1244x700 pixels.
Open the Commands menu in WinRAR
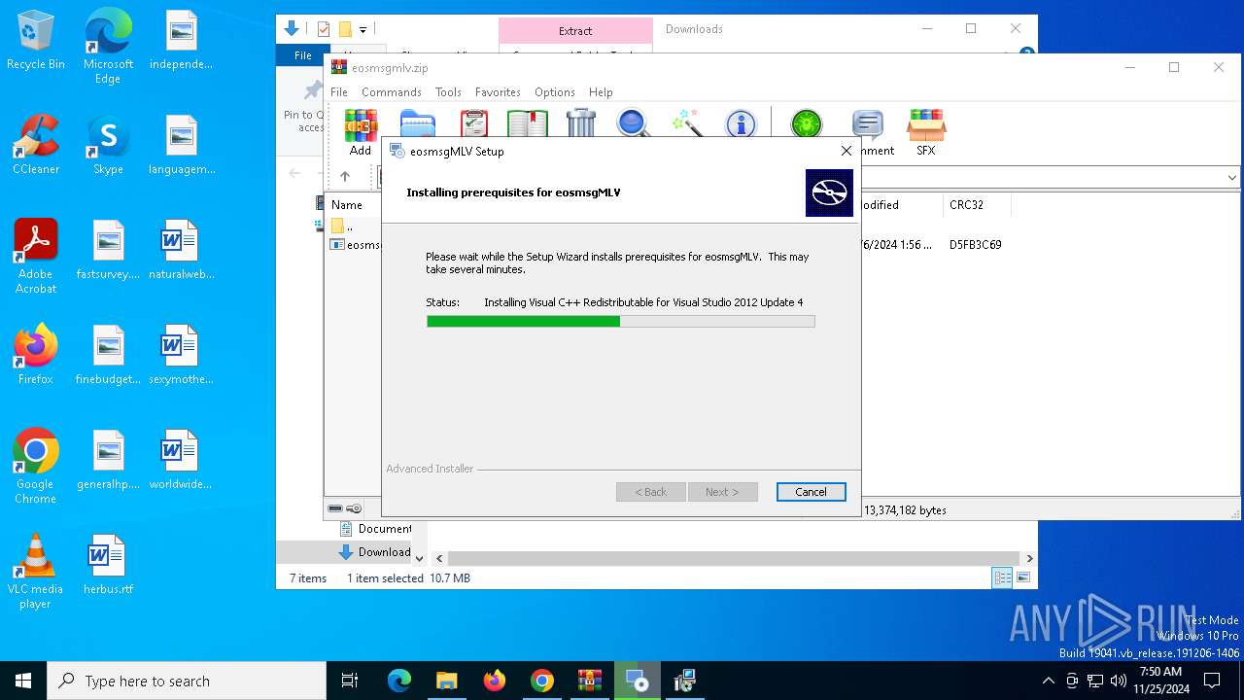pyautogui.click(x=392, y=92)
